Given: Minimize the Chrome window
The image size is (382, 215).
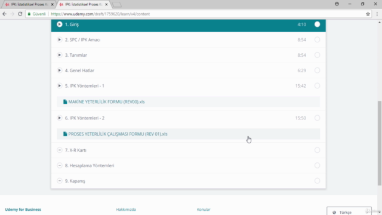Looking at the screenshot, I should point(350,4).
